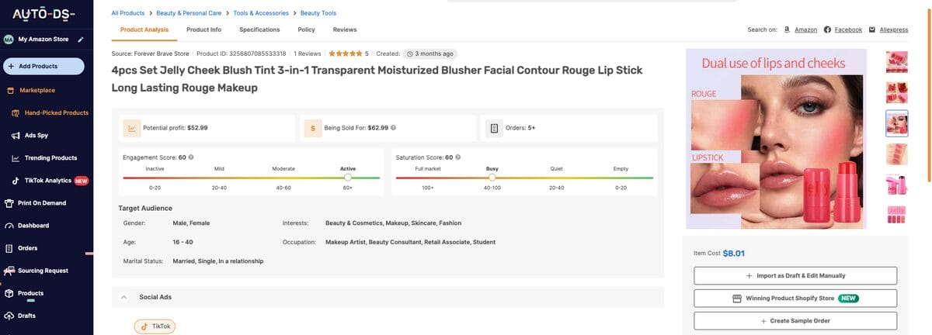Click the All Products breadcrumb
Image resolution: width=932 pixels, height=335 pixels.
[x=128, y=13]
